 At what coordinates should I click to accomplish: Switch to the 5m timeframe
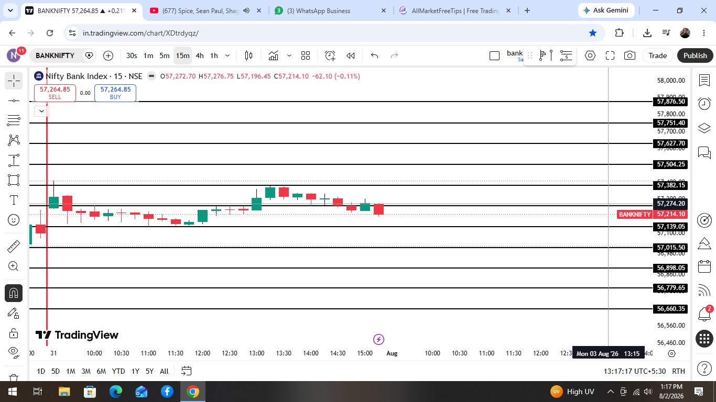coord(165,55)
